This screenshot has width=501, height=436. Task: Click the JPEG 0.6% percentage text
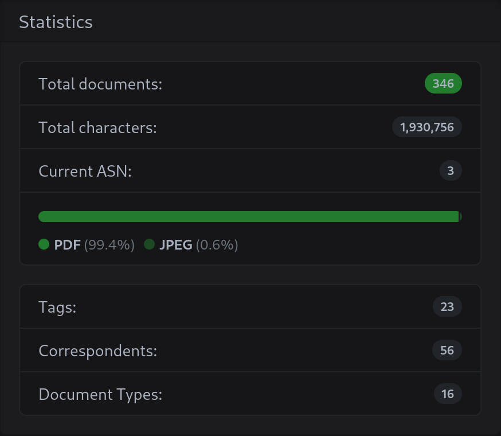click(x=217, y=245)
